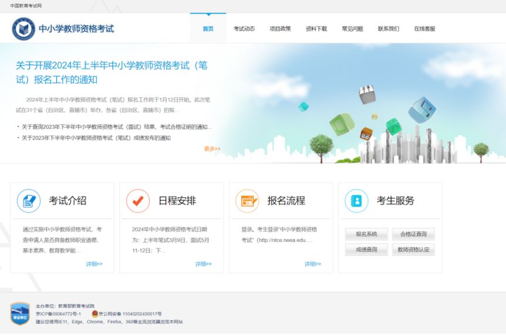The image size is (506, 335).
Task: Click the 日程安排 red checkmark icon
Action: [138, 201]
